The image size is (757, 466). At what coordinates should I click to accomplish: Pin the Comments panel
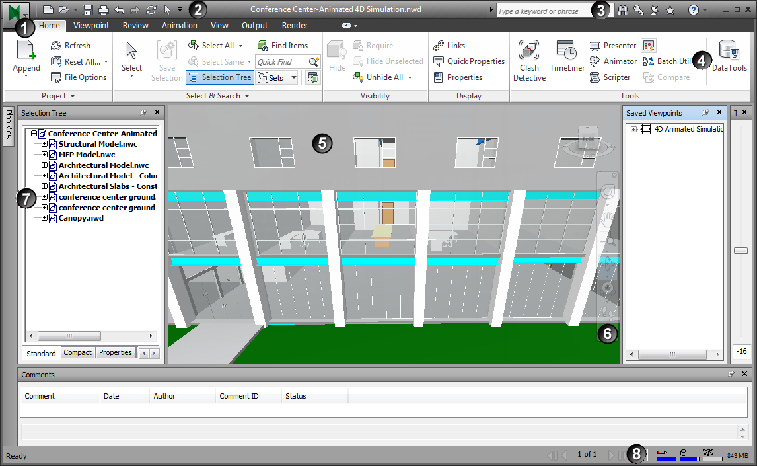pyautogui.click(x=731, y=374)
